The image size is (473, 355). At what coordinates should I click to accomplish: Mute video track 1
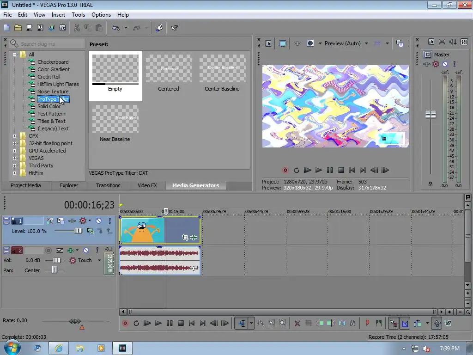coord(98,220)
